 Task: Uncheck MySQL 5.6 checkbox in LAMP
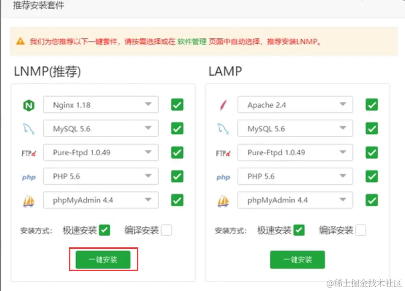coord(372,129)
